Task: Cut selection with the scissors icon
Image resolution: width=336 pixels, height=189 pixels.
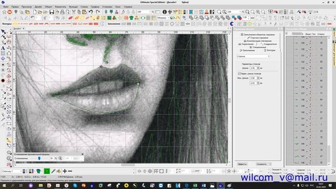Action: coord(73,12)
